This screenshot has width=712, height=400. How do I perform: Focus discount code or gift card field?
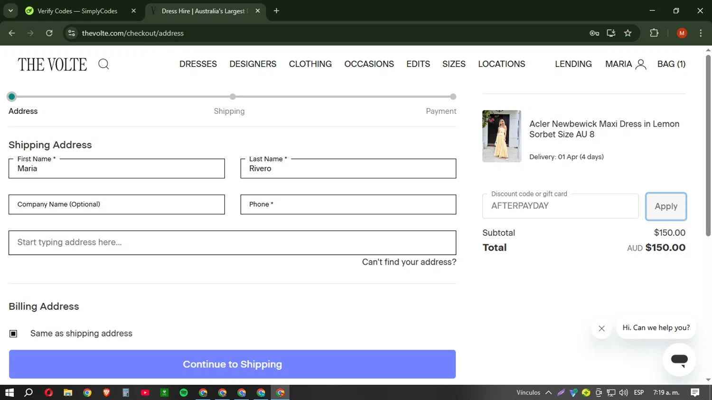click(560, 206)
